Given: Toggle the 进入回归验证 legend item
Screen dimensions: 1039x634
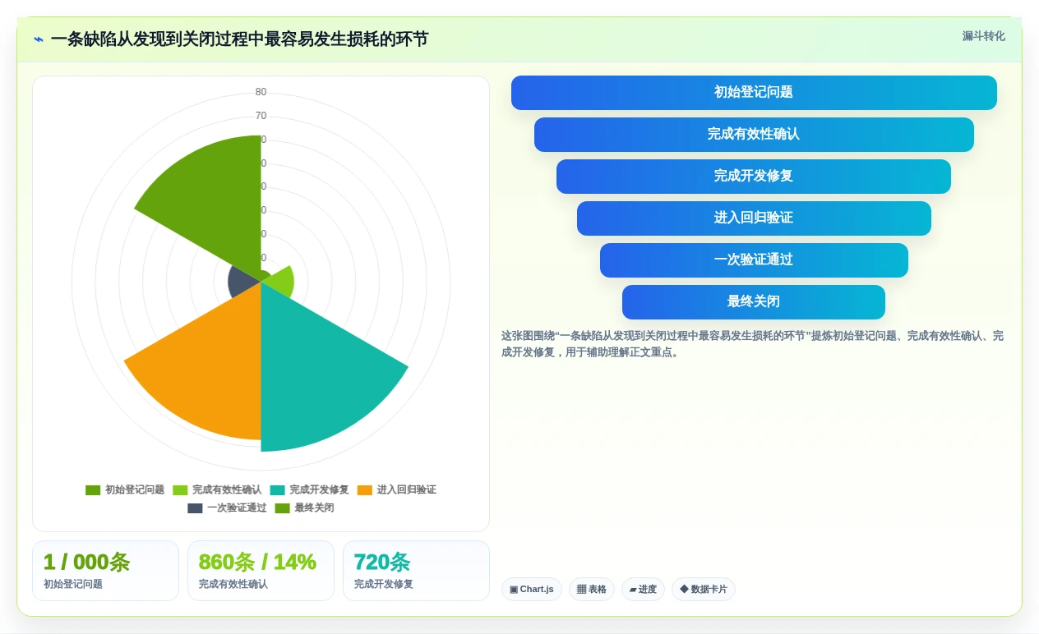Looking at the screenshot, I should [397, 490].
